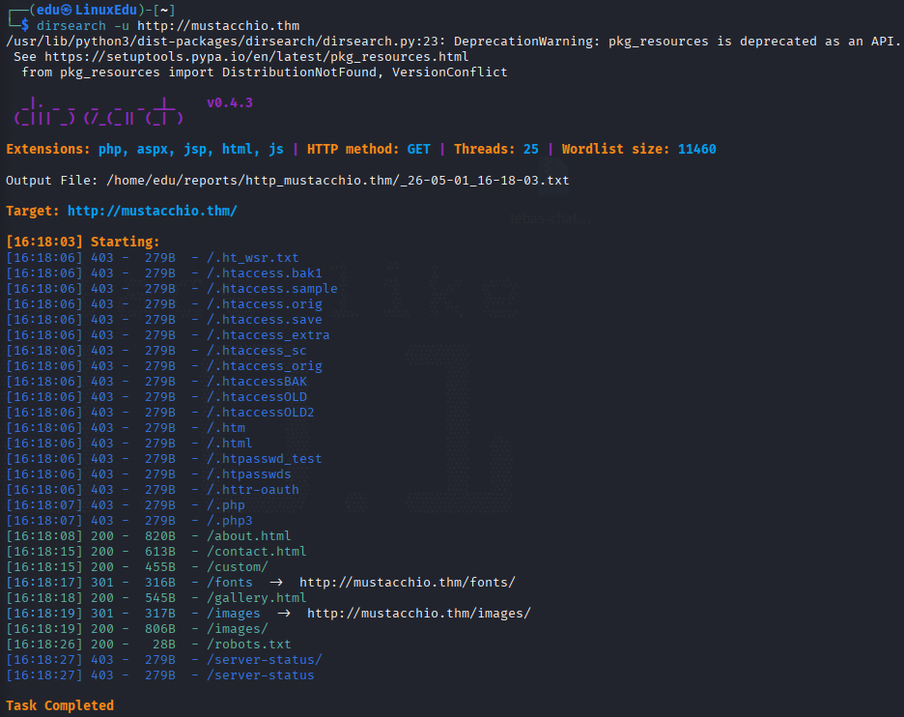Click the typed command word "dirsearch"
Viewport: 904px width, 717px height.
pos(71,26)
